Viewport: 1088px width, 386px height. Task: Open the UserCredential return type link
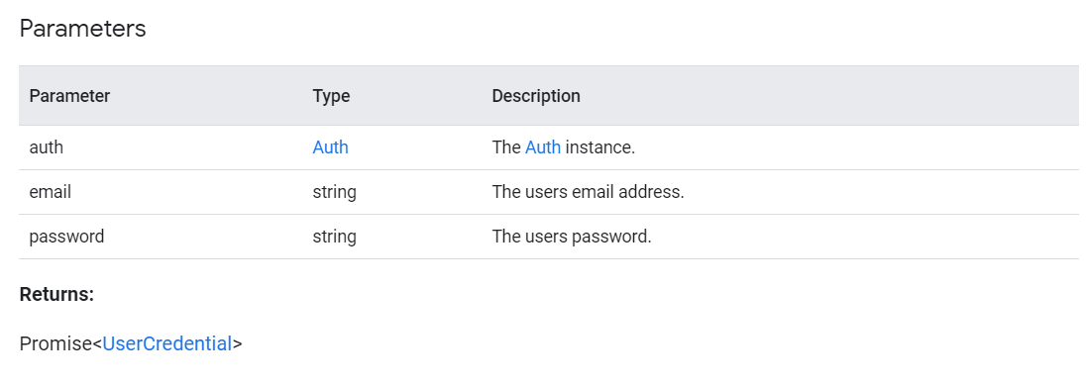(x=167, y=343)
